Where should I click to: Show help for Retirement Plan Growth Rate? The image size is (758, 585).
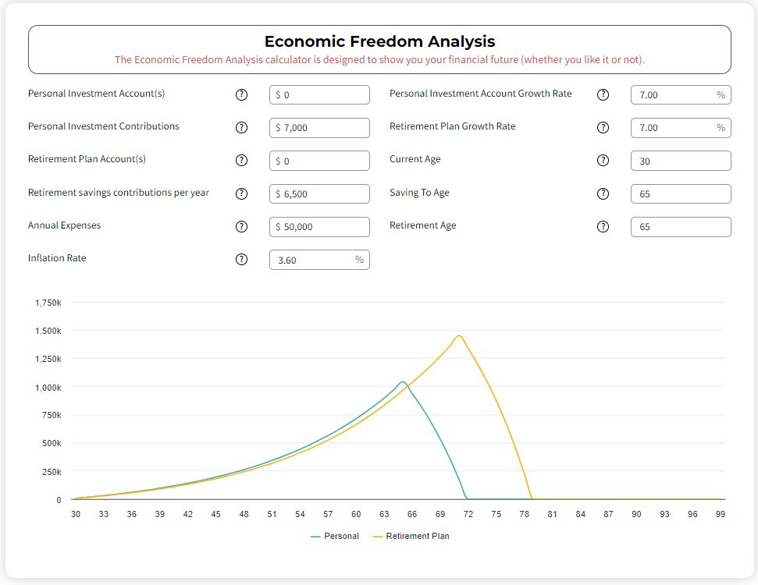(x=603, y=127)
